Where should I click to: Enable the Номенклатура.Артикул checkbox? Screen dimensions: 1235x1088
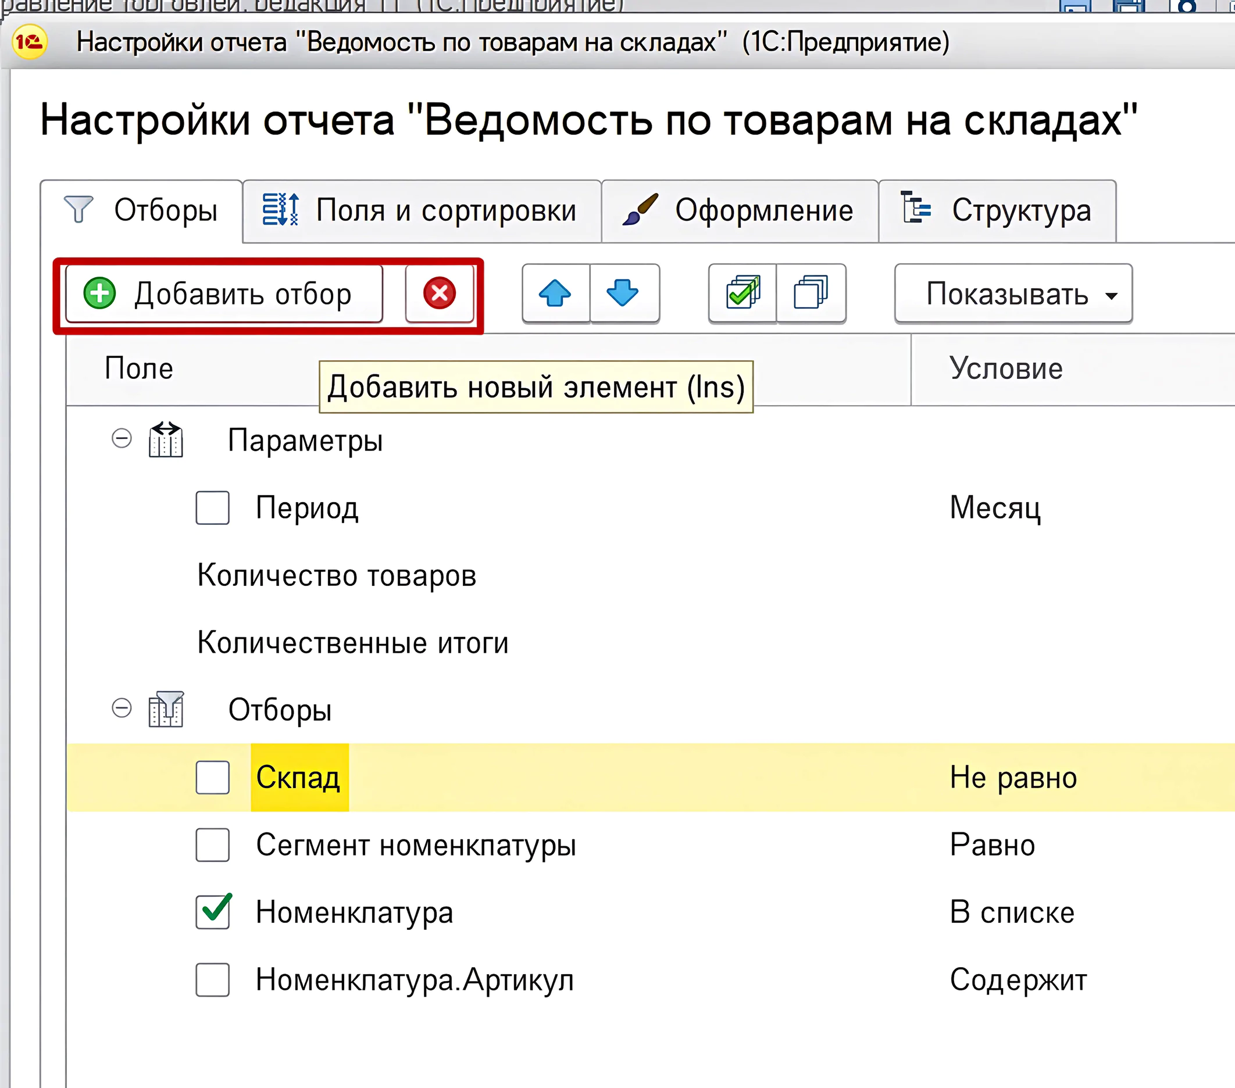tap(213, 979)
